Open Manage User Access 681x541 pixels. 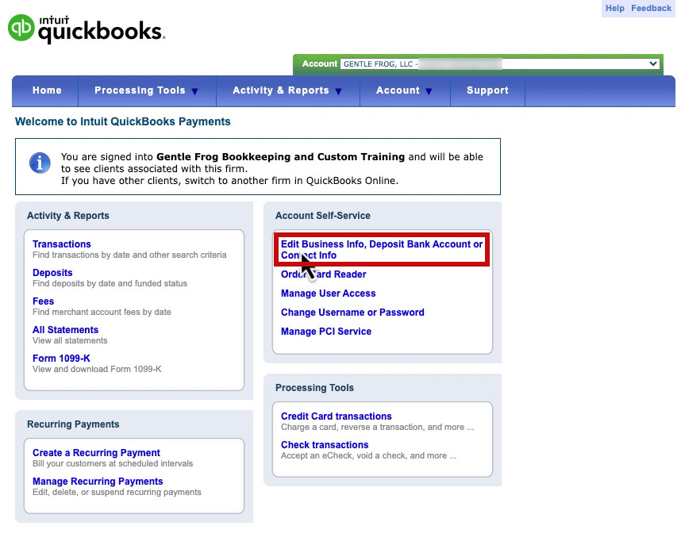pyautogui.click(x=329, y=294)
